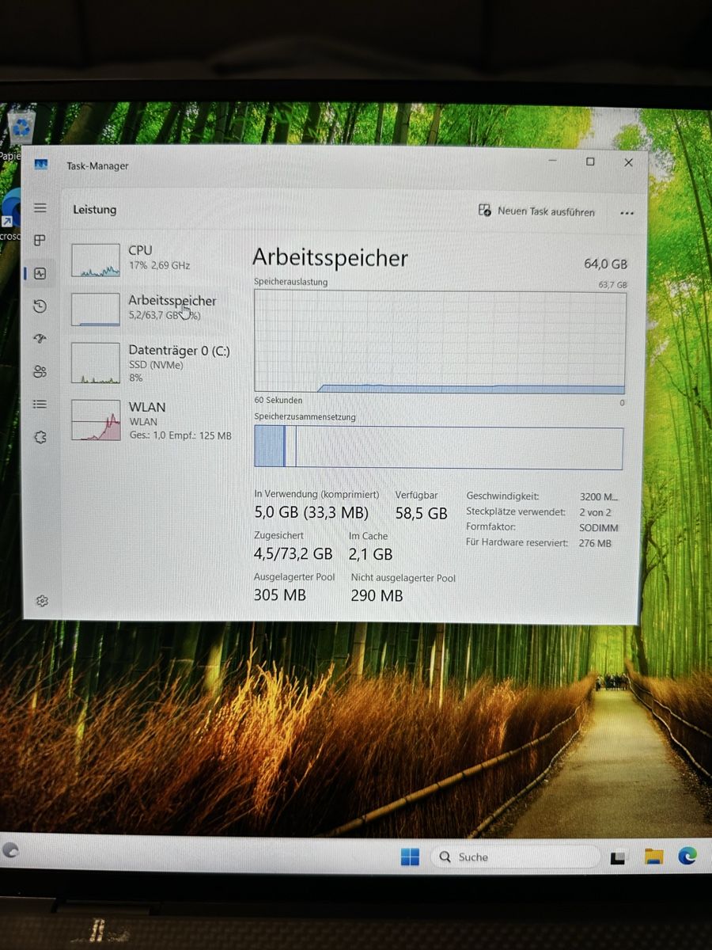Open File Explorer folder icon on taskbar
Screen dimensions: 712x950
653,857
